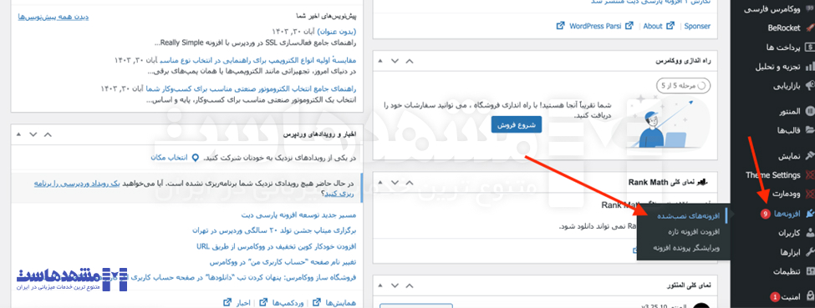Open news link مسیر جدید توسعه افزونه پارسی دیت
Image resolution: width=815 pixels, height=308 pixels.
(299, 215)
